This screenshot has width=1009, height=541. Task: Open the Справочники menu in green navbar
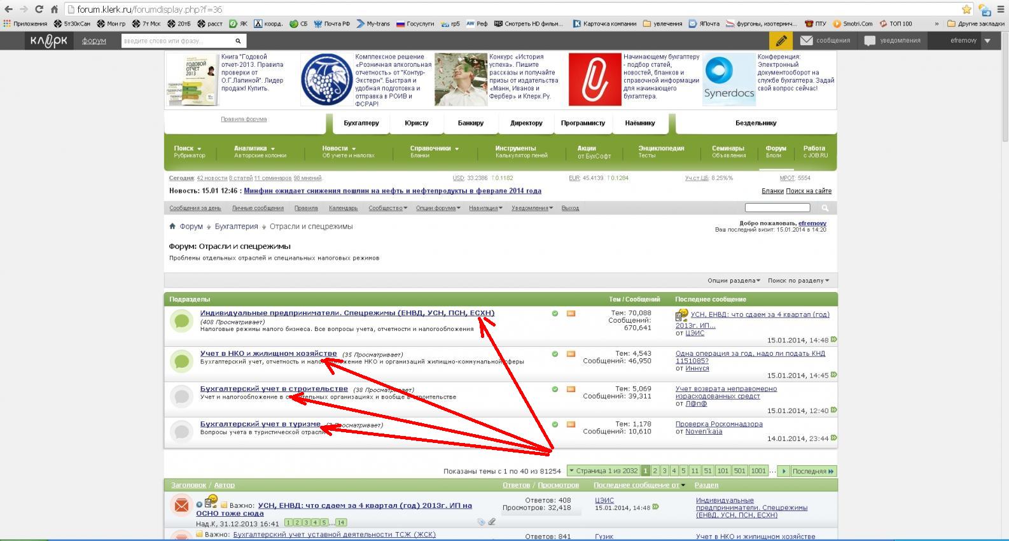[x=434, y=148]
